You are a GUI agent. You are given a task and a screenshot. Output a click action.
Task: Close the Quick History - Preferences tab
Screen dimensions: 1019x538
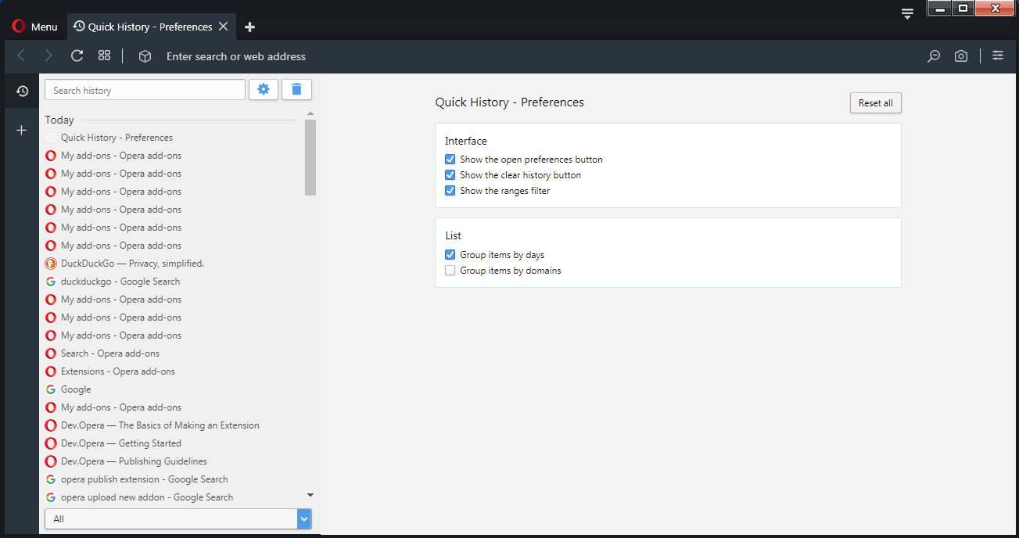(x=223, y=27)
